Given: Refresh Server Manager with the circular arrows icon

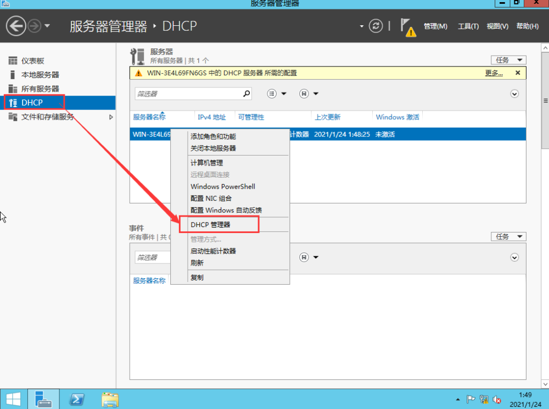Looking at the screenshot, I should pyautogui.click(x=376, y=26).
